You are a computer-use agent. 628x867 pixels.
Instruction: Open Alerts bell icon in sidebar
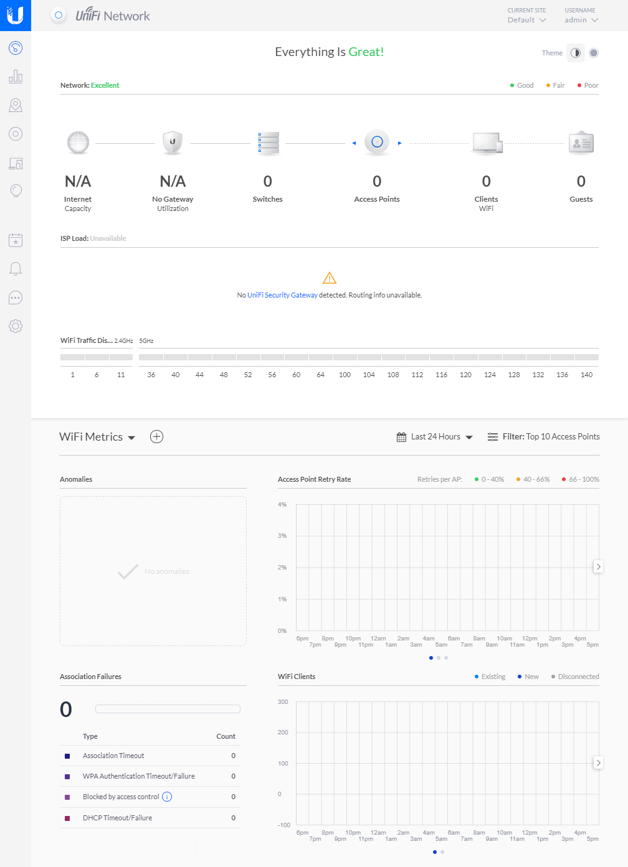[x=16, y=269]
